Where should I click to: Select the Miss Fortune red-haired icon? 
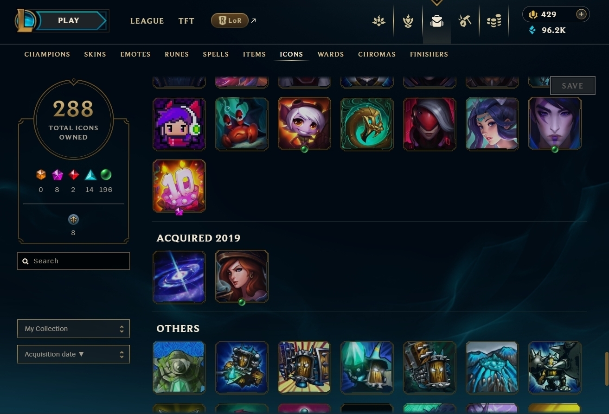(x=242, y=277)
